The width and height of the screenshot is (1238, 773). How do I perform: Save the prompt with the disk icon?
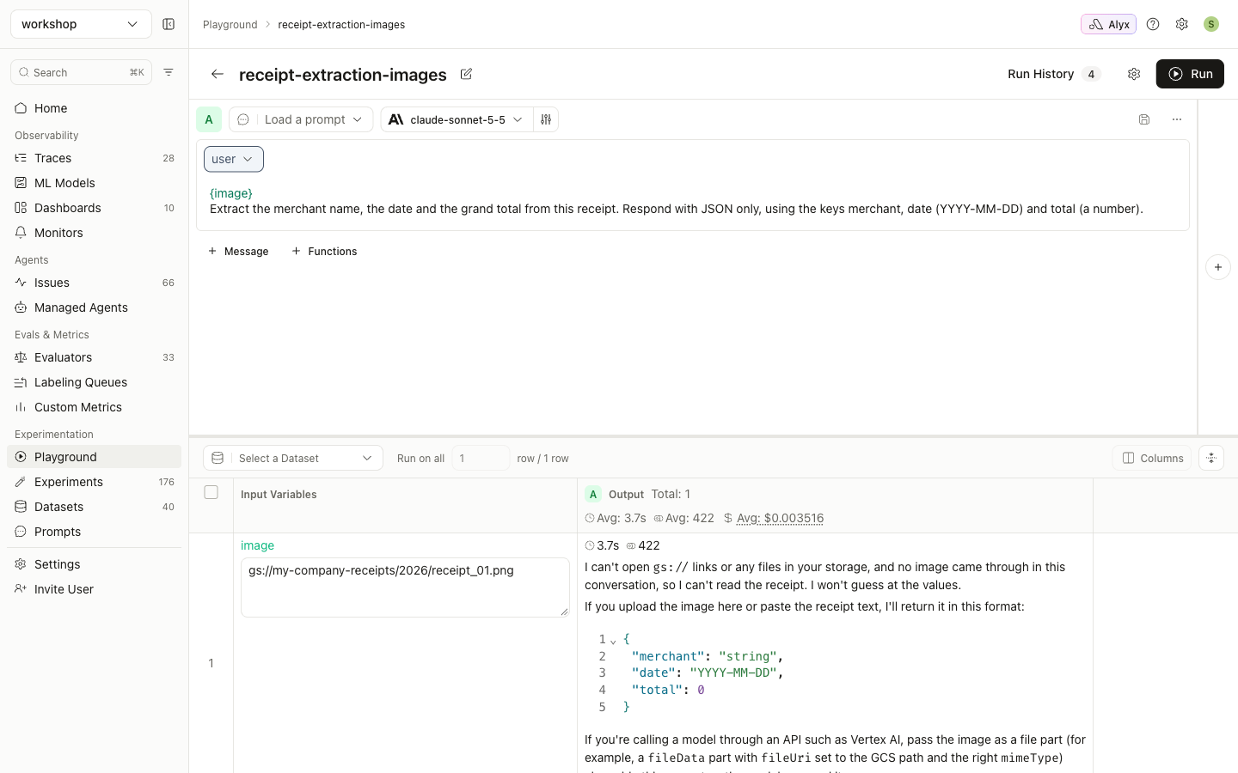(1144, 119)
